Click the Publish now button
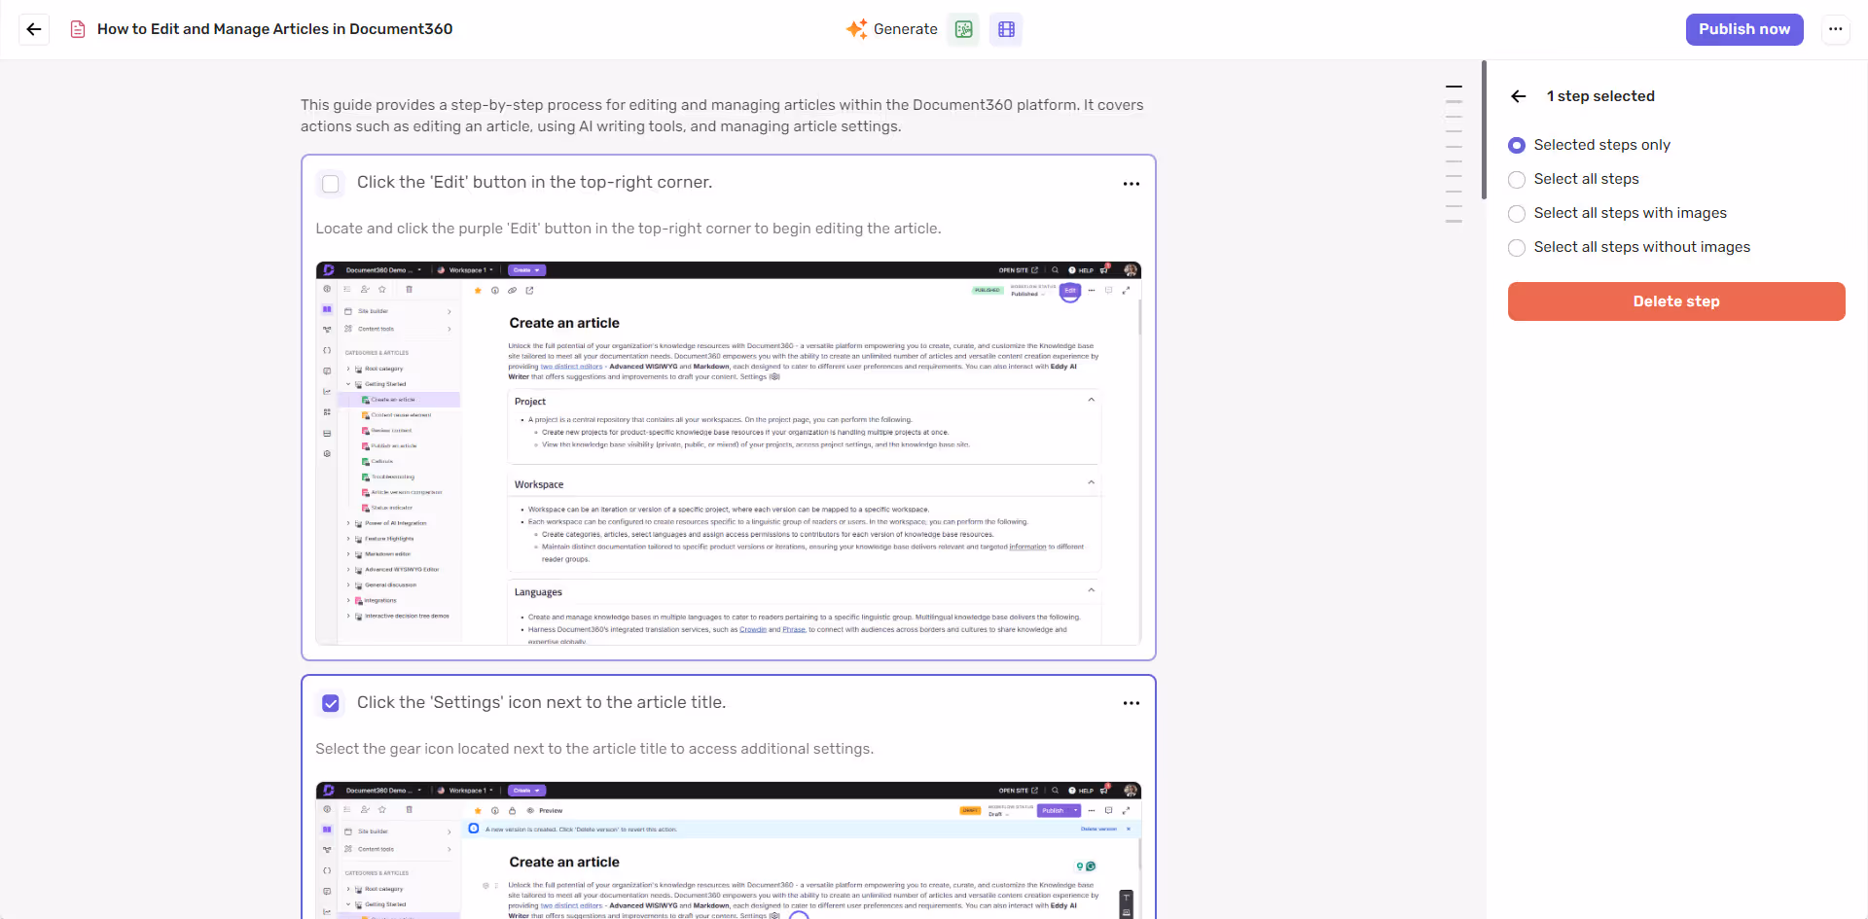Viewport: 1868px width, 919px height. [x=1744, y=29]
